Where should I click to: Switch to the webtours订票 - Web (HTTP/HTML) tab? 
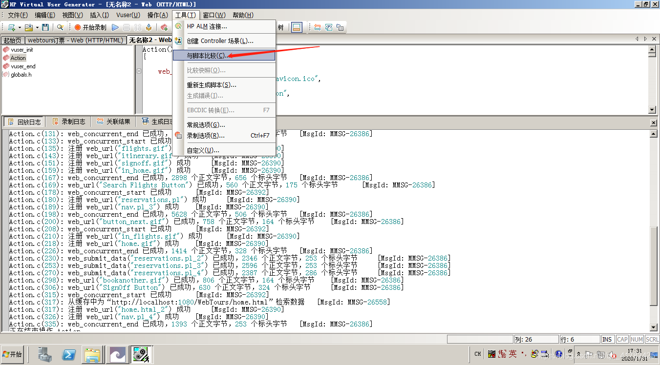(76, 41)
